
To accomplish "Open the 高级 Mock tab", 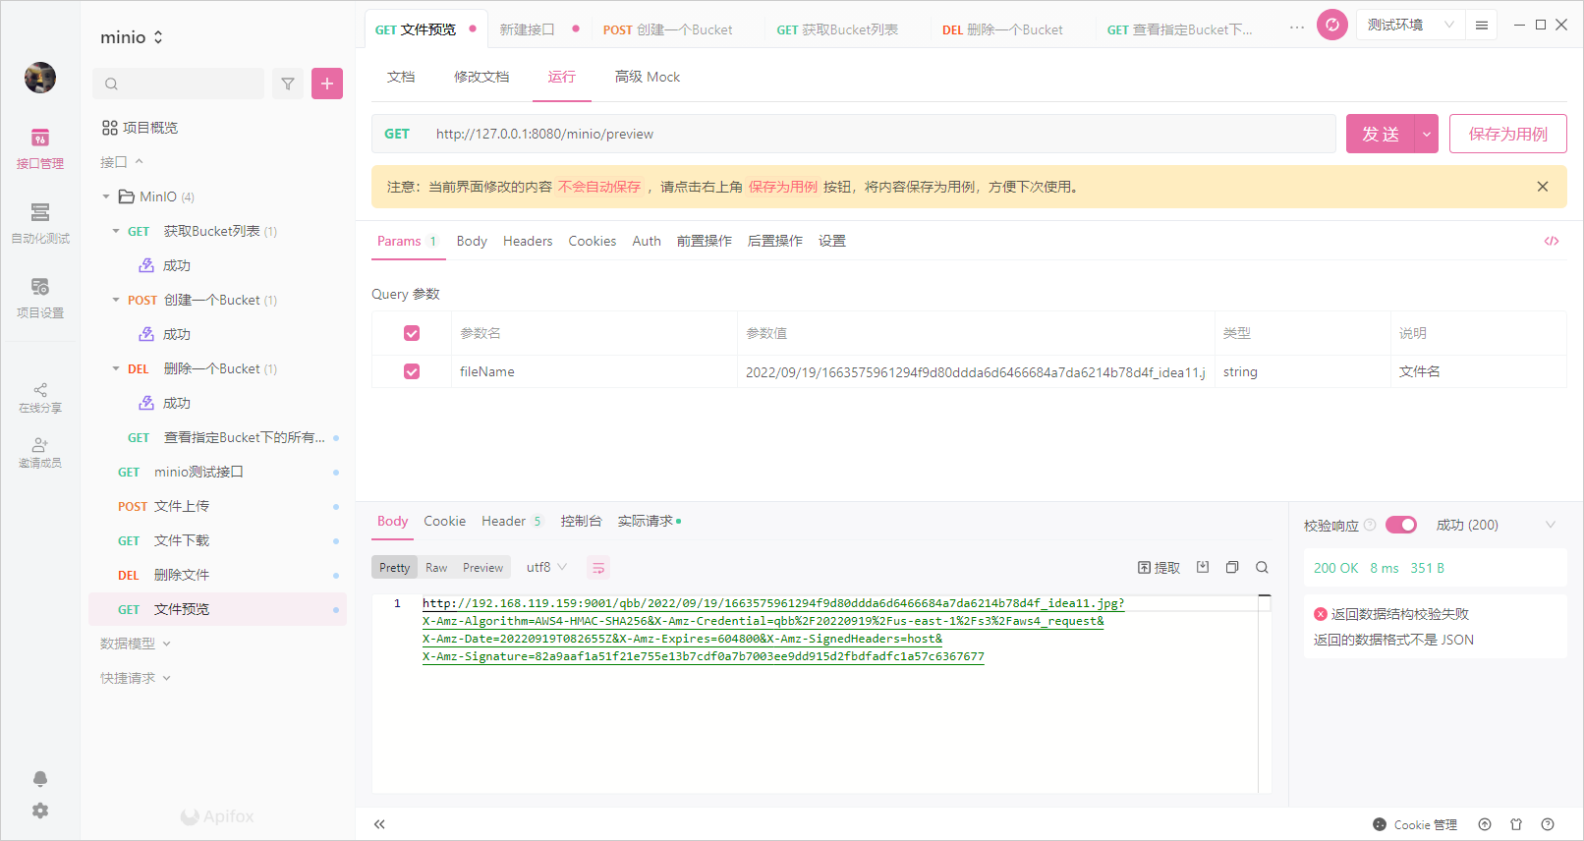I will pos(648,77).
